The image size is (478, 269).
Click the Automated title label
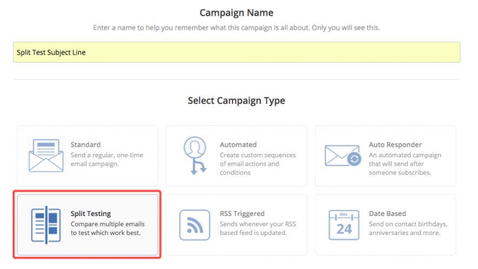point(238,145)
